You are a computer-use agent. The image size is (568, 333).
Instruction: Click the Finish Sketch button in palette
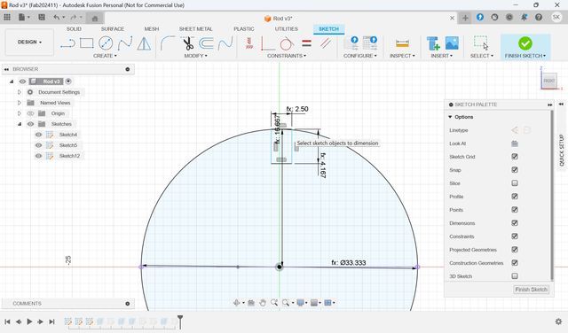click(531, 290)
